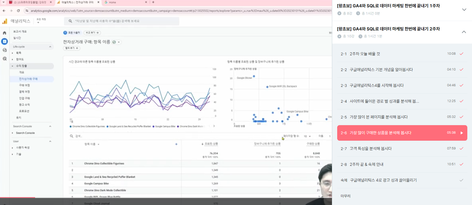Toggle the completion check for lesson 2-2
Viewport: 472px width, 205px height.
click(x=461, y=69)
